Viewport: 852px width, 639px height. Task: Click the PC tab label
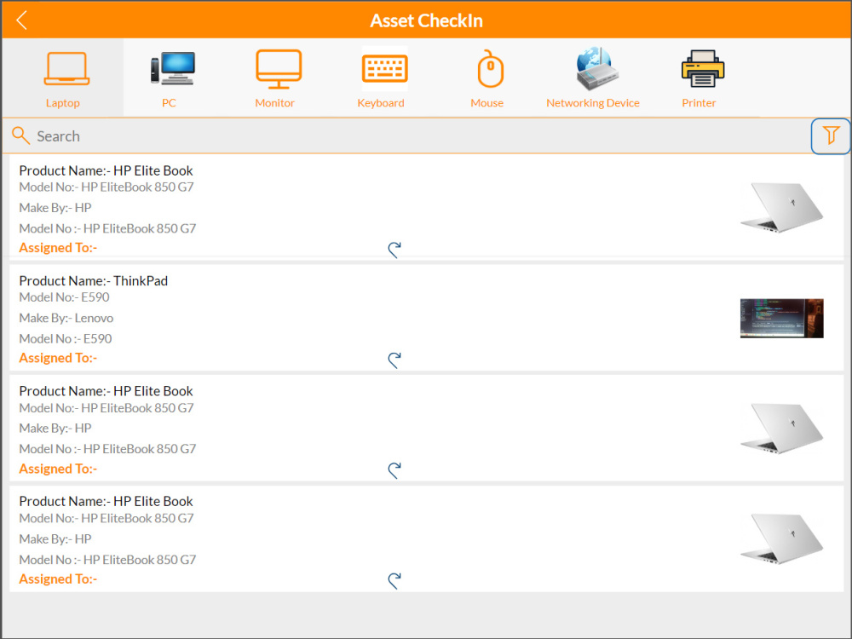(169, 103)
